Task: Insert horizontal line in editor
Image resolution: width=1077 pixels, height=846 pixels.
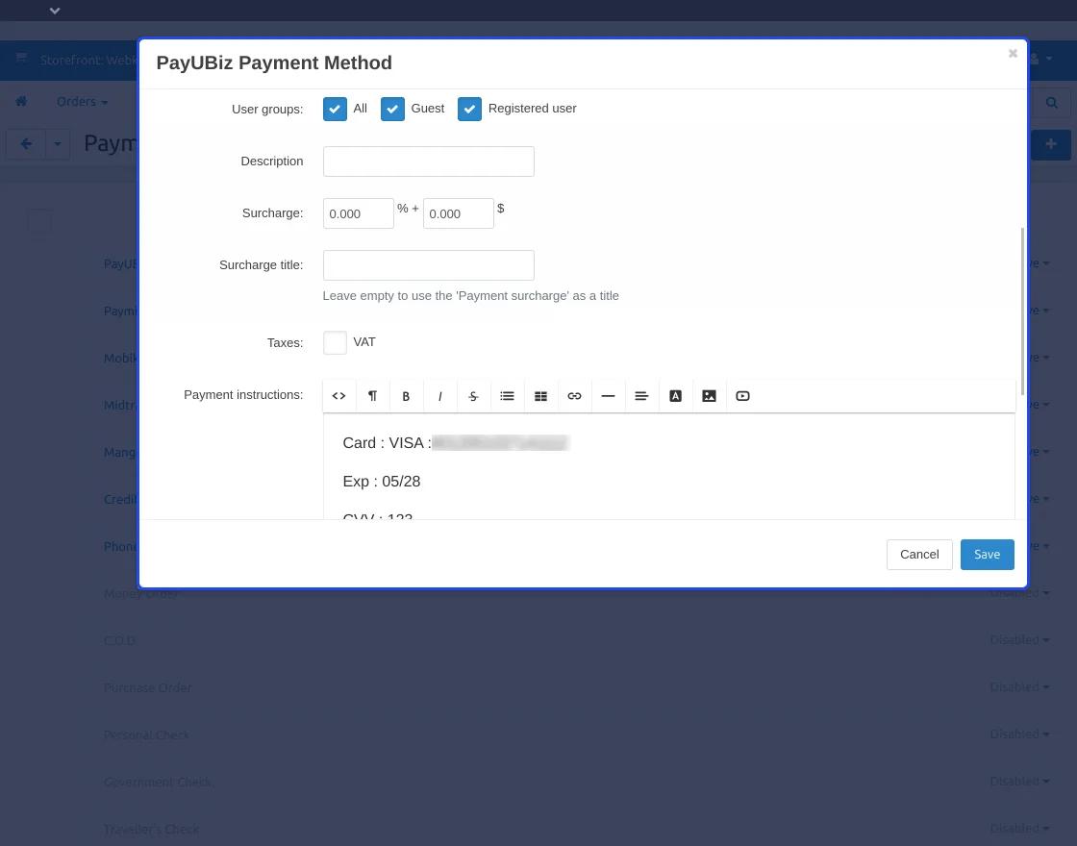Action: point(608,396)
